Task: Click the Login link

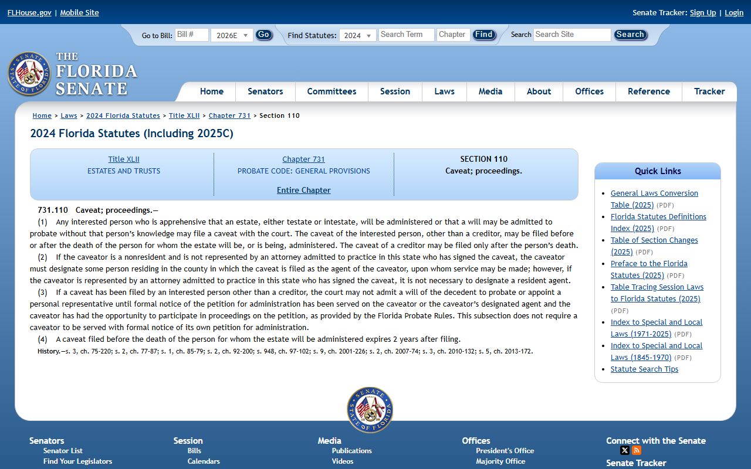Action: pos(734,12)
